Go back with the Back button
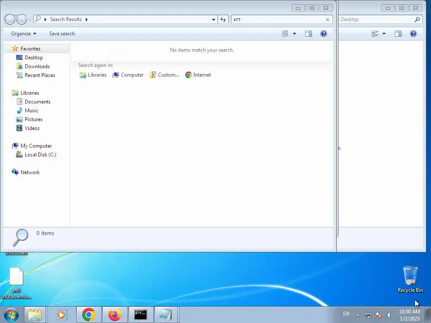 (x=10, y=19)
